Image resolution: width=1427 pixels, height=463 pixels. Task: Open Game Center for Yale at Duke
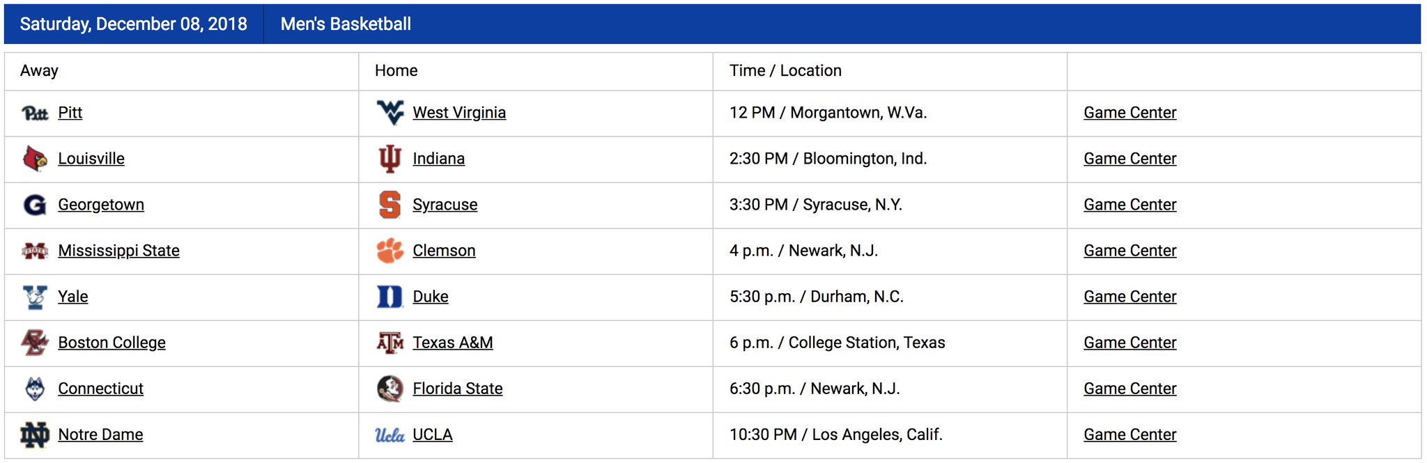1129,297
